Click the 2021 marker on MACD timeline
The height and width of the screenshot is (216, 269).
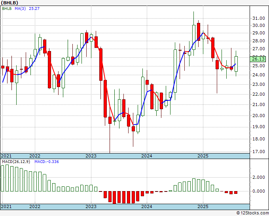6,207
